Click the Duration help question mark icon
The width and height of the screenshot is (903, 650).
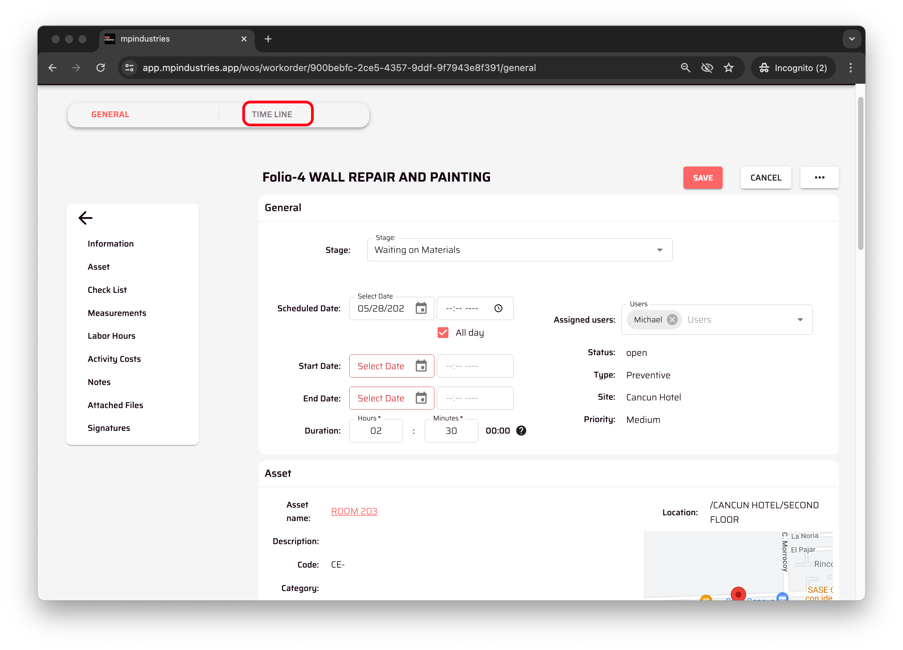pos(521,431)
